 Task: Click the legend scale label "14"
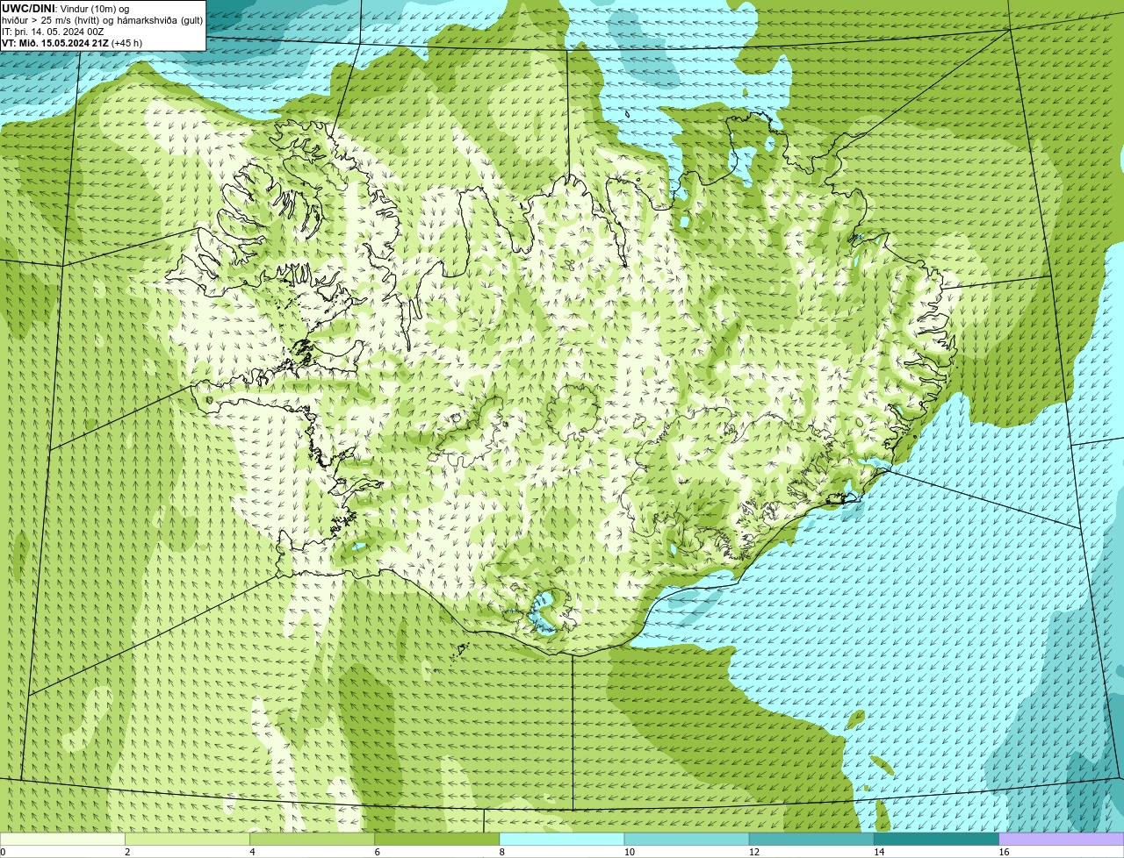pyautogui.click(x=878, y=852)
